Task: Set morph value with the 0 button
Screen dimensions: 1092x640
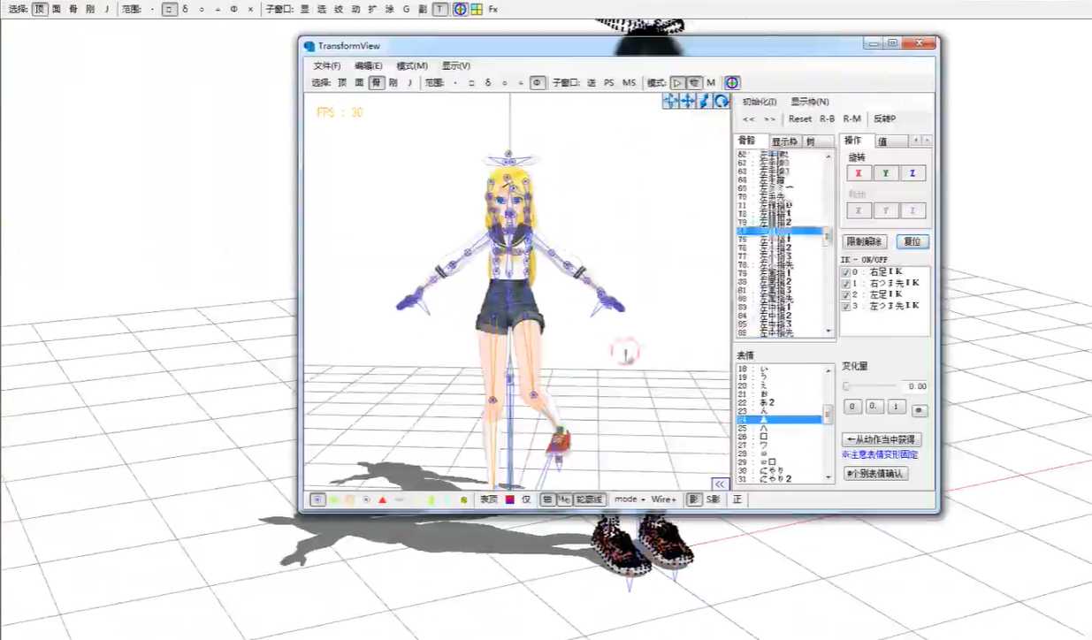Action: click(852, 408)
